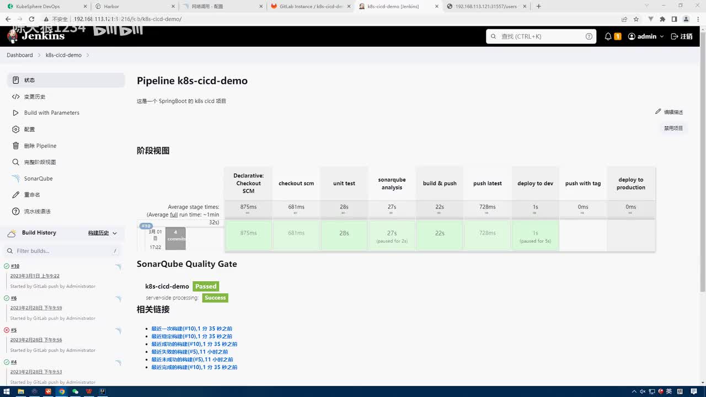
Task: Click the pencil icon beside 重命名
Action: 15,195
